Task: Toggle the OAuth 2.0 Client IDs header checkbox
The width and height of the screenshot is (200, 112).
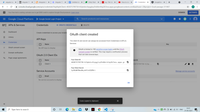Action: coord(40,60)
